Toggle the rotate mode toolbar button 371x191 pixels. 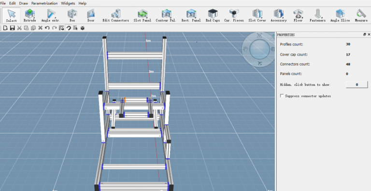[69, 28]
